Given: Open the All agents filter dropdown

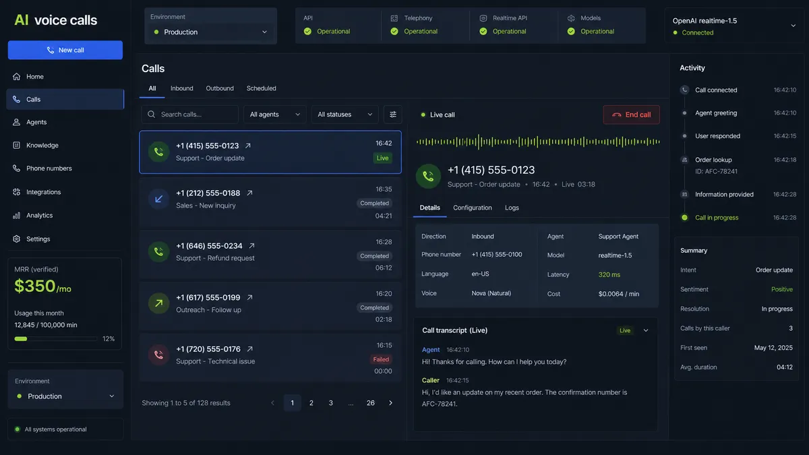Looking at the screenshot, I should [x=274, y=115].
